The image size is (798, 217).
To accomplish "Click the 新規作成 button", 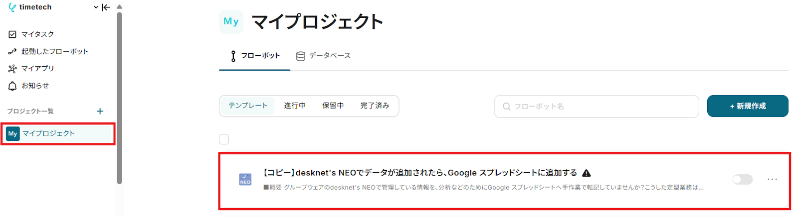I will [747, 106].
